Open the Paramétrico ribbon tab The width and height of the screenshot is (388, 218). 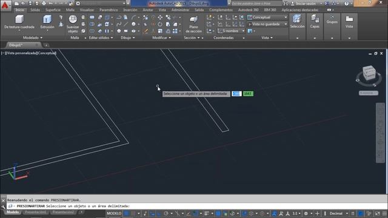click(109, 10)
